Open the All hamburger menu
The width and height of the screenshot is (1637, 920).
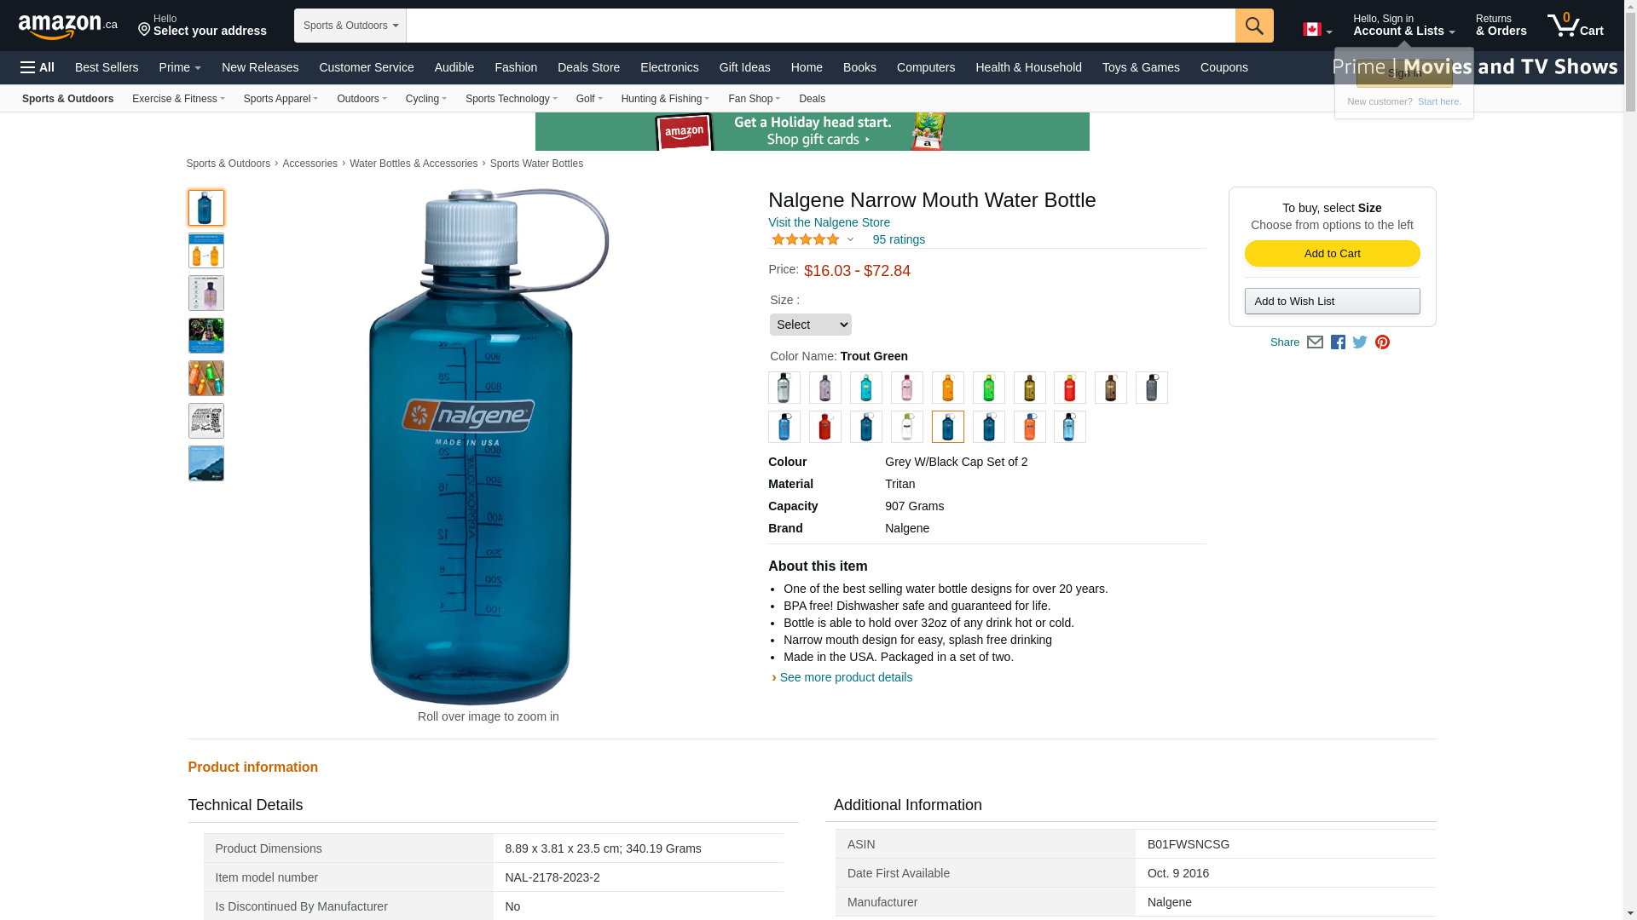click(38, 67)
